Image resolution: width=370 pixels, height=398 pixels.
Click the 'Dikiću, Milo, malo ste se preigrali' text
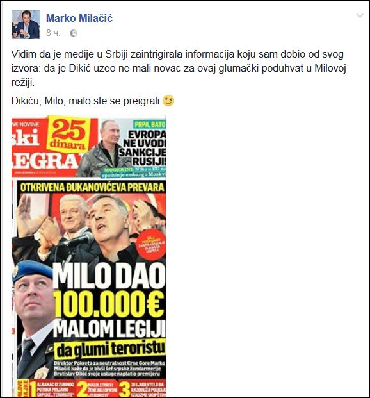pyautogui.click(x=85, y=101)
